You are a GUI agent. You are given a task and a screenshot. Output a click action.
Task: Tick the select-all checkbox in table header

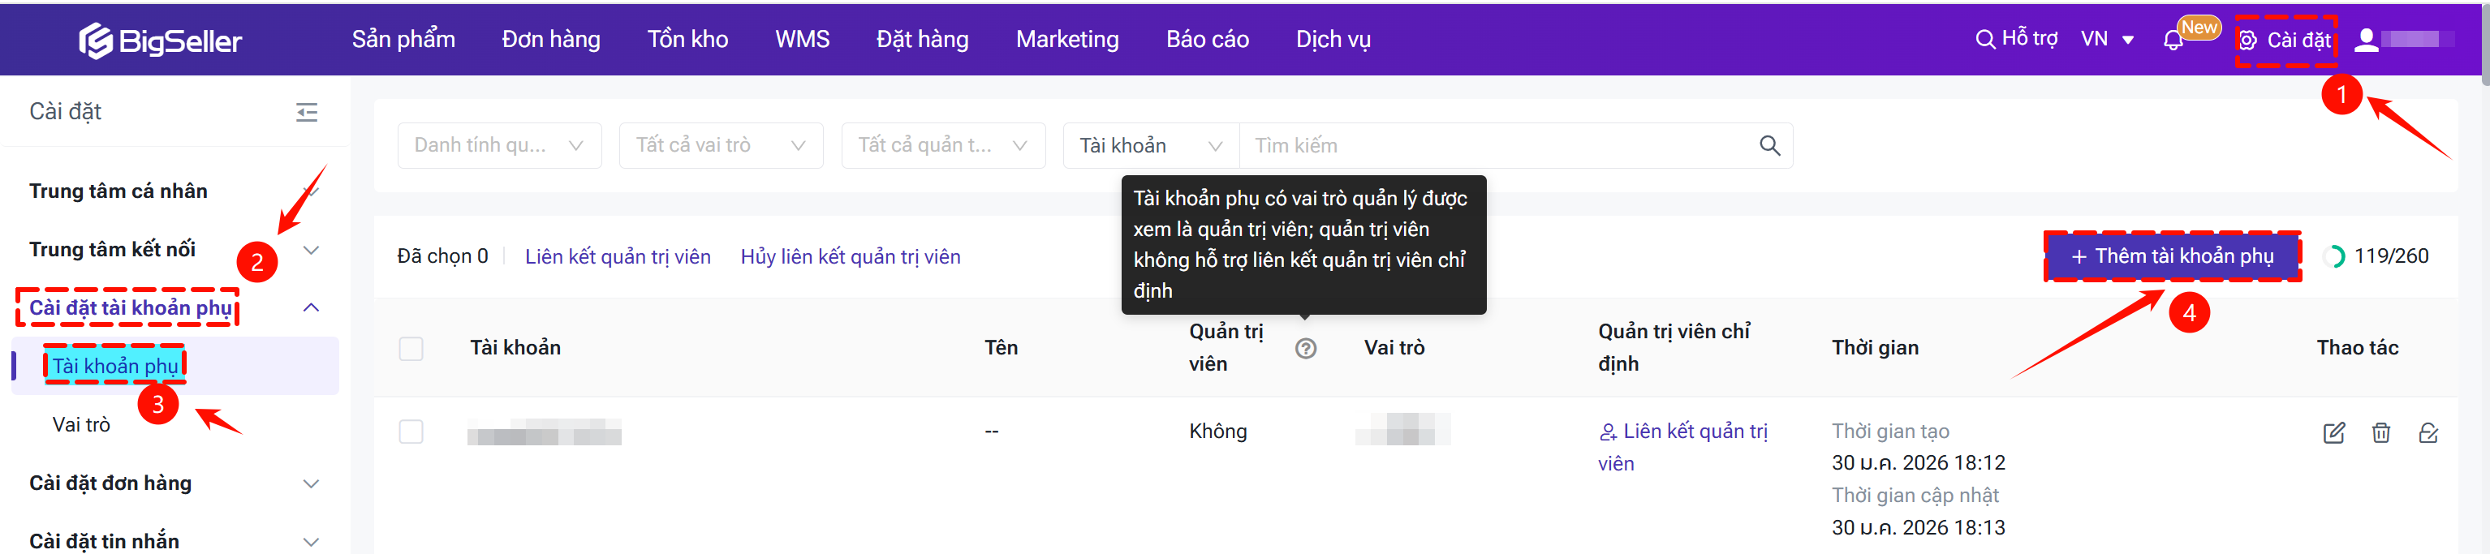pos(411,348)
